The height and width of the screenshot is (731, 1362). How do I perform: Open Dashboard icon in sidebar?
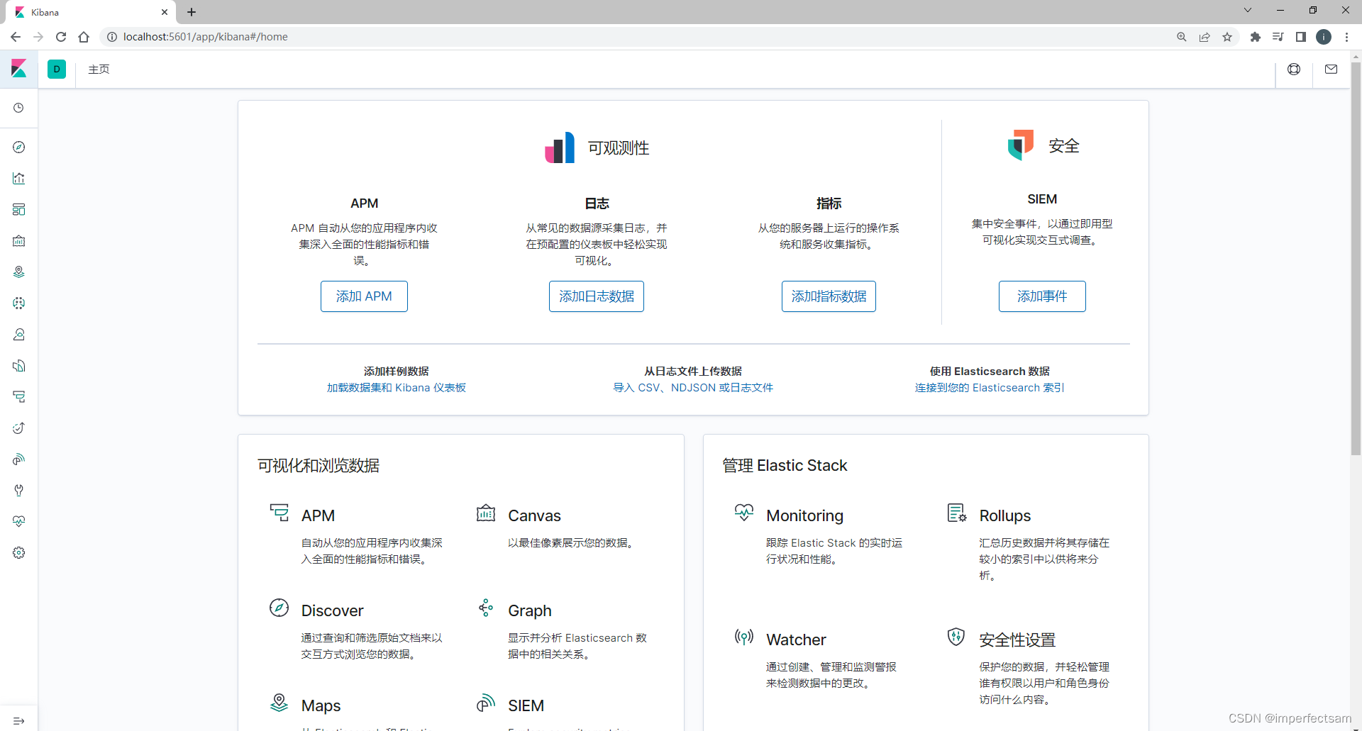(x=19, y=209)
